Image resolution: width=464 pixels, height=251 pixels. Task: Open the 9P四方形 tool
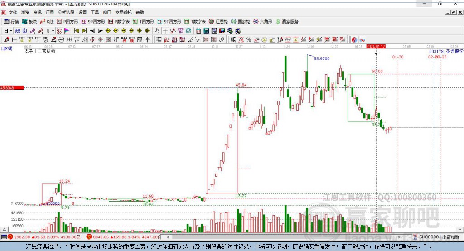point(93,22)
